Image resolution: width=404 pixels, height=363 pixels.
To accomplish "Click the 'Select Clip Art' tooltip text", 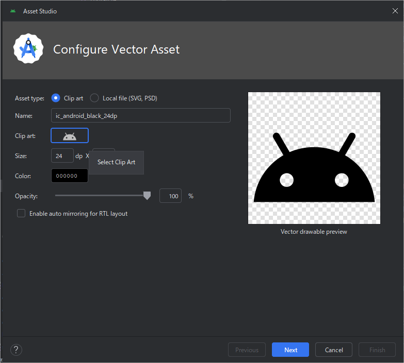I will (117, 162).
